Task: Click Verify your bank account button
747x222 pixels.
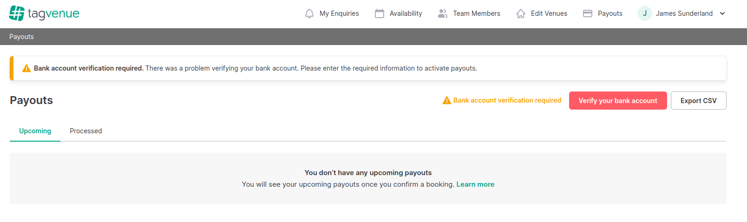Action: [618, 100]
